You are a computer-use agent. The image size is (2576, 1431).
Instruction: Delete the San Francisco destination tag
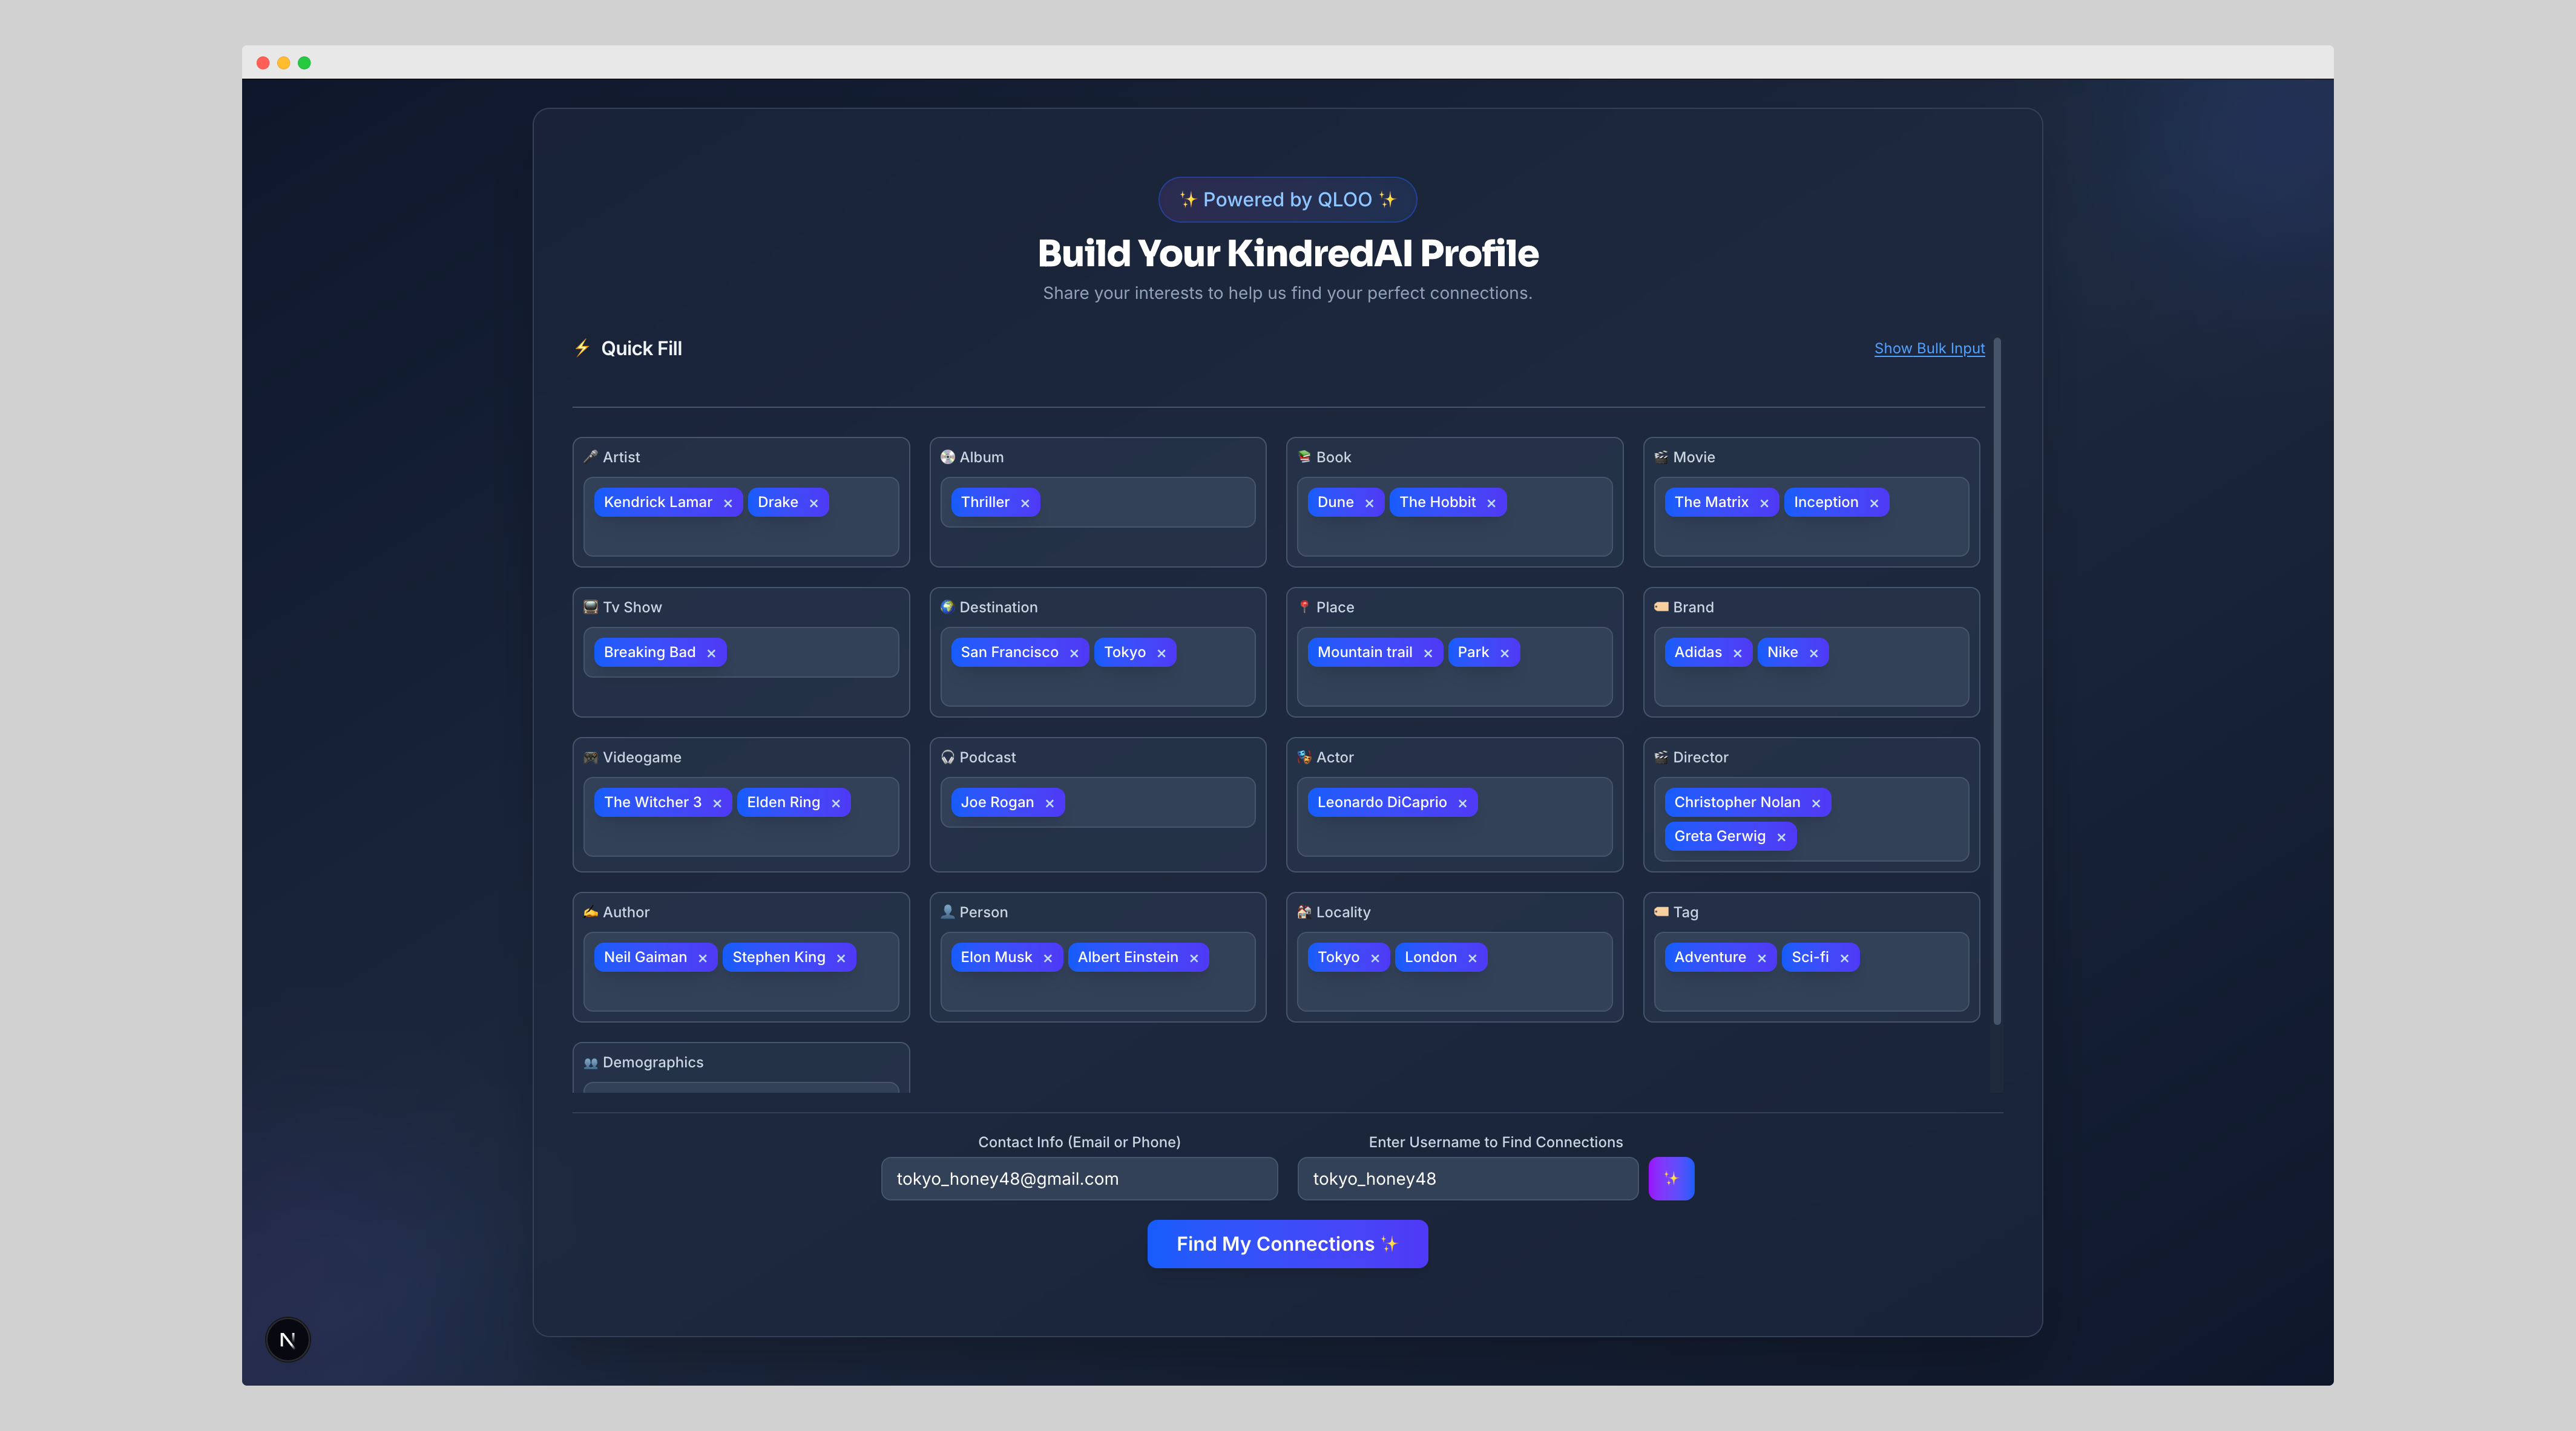1074,653
